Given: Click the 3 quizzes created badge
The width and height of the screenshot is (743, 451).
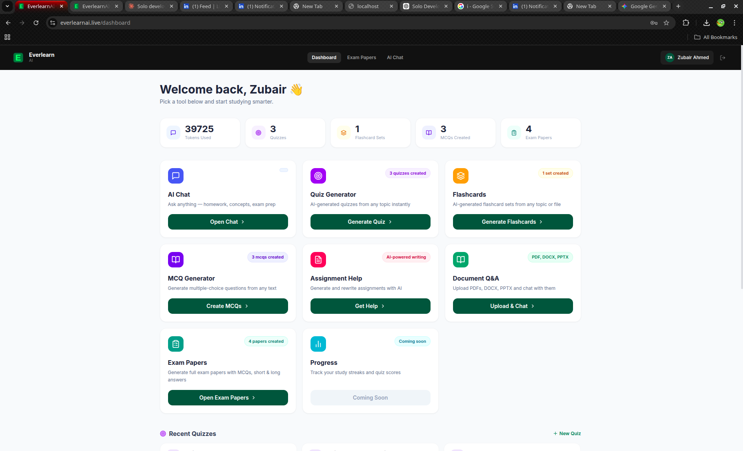Looking at the screenshot, I should [408, 173].
